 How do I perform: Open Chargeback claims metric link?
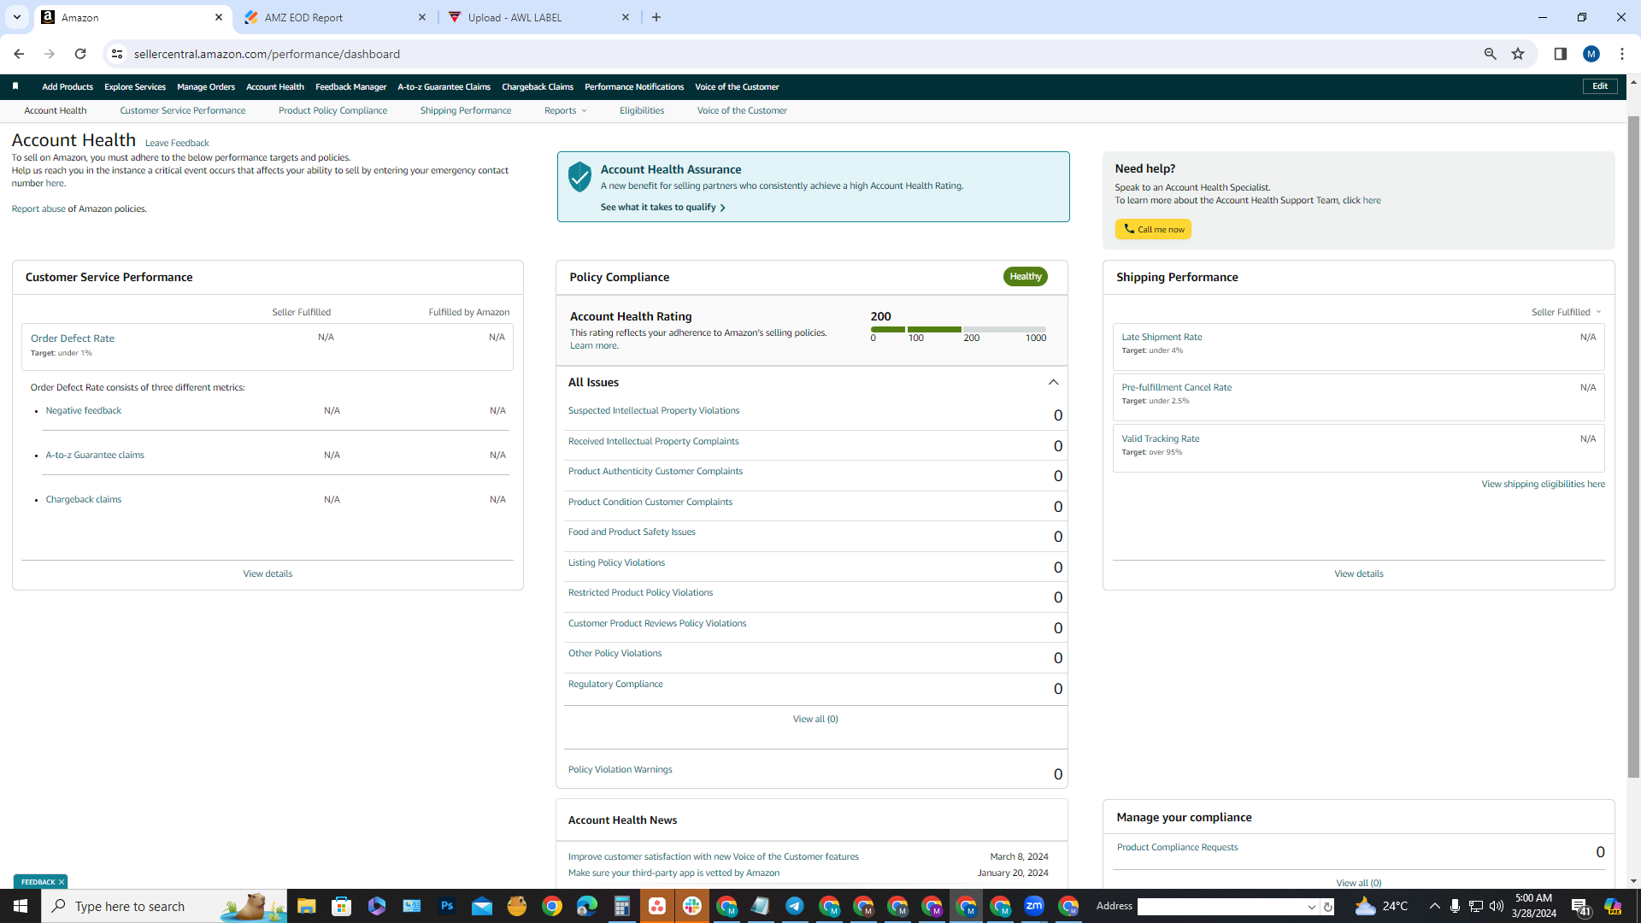[84, 499]
